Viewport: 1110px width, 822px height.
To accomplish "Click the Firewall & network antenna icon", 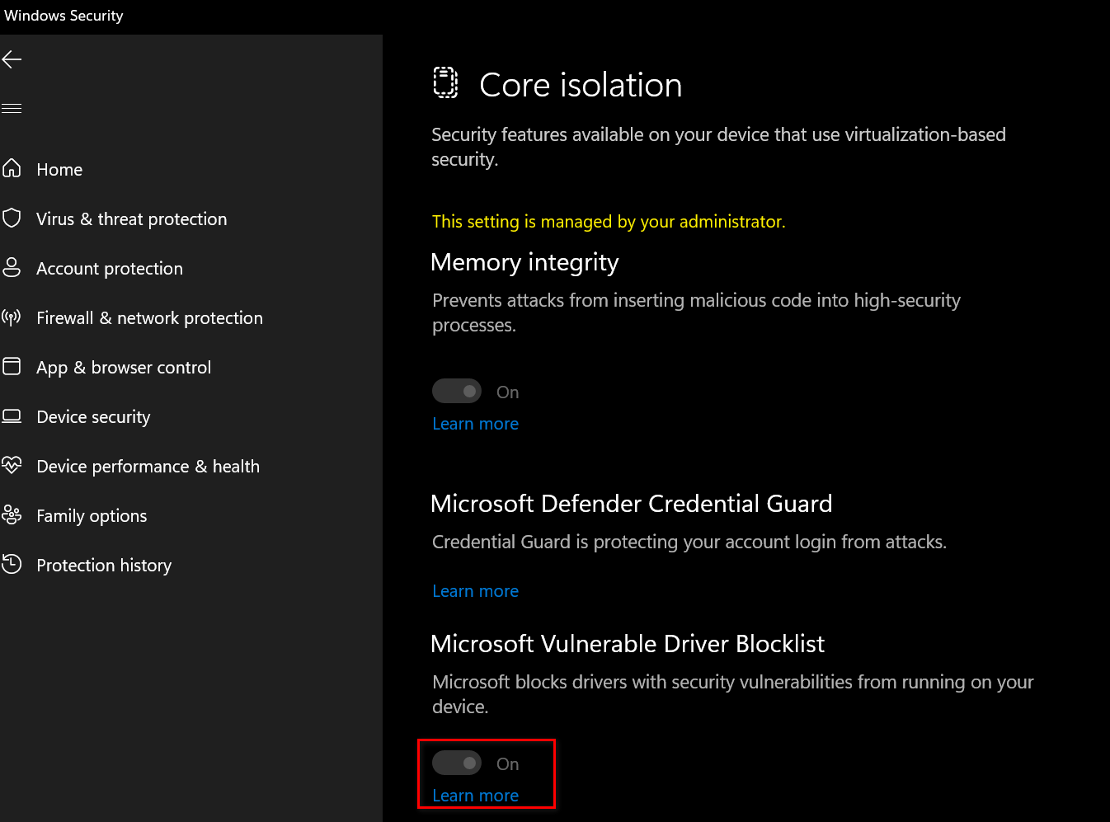I will pos(12,317).
